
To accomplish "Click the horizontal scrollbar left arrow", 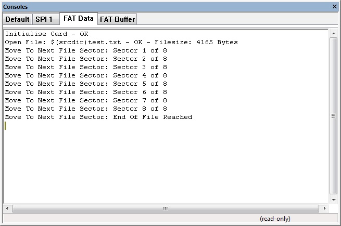I will [x=8, y=208].
